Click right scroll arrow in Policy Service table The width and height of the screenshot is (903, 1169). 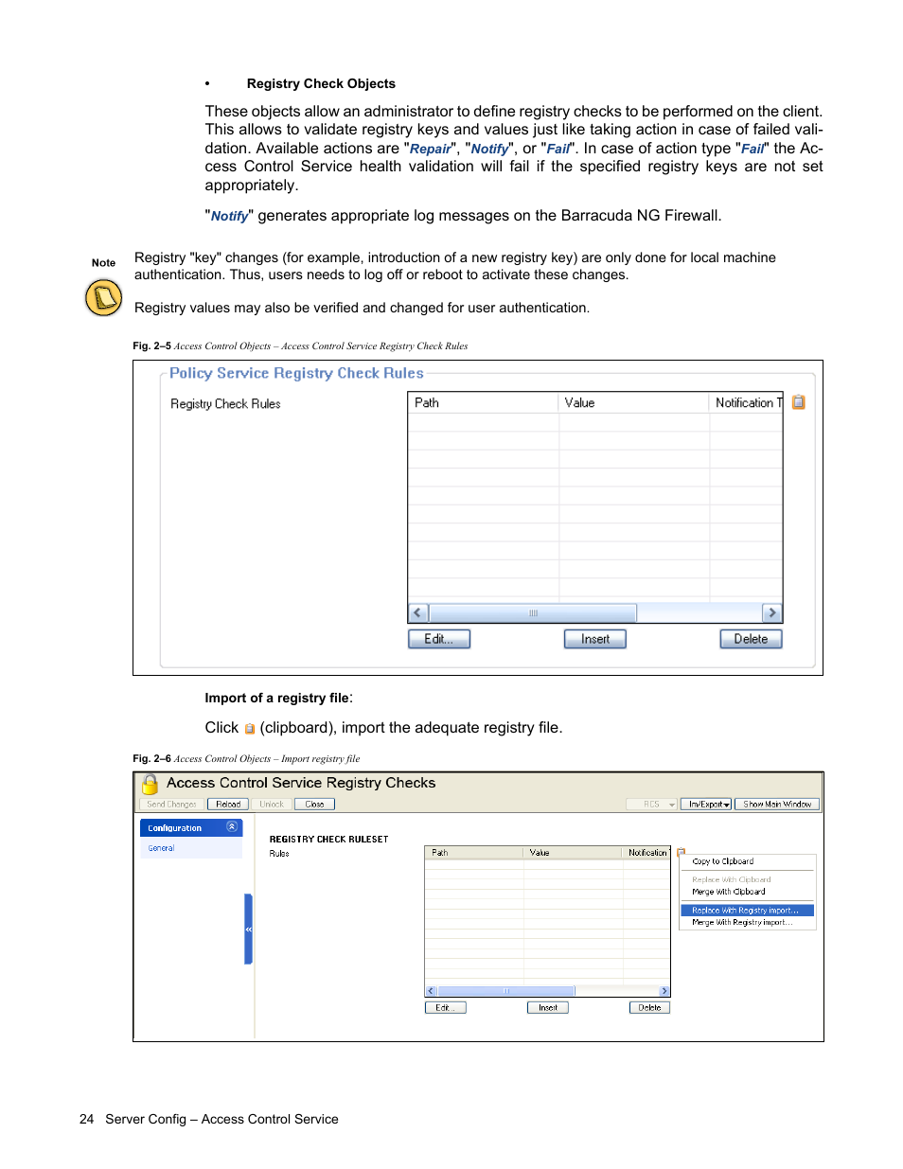(772, 613)
